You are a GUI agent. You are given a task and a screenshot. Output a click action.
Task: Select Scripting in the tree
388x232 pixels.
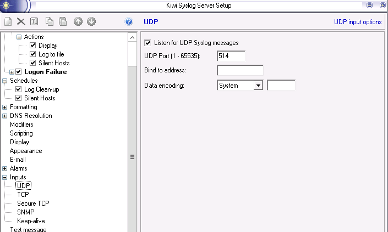pos(21,133)
